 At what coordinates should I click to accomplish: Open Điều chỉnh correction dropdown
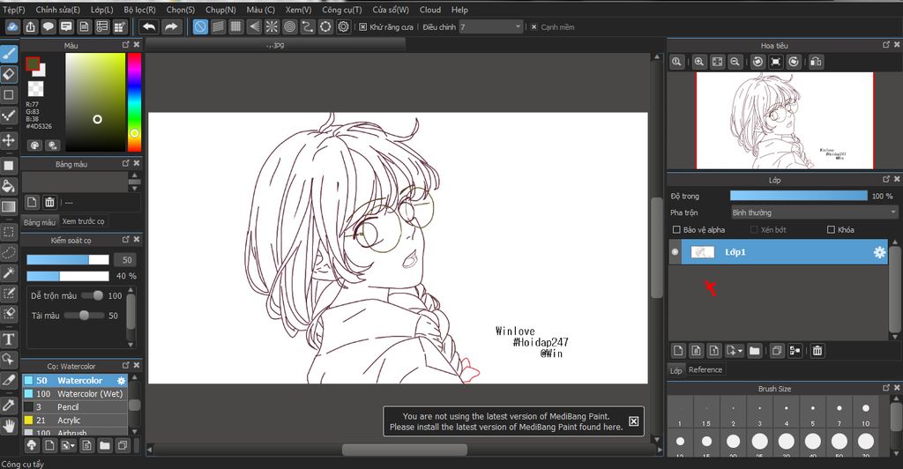[490, 27]
